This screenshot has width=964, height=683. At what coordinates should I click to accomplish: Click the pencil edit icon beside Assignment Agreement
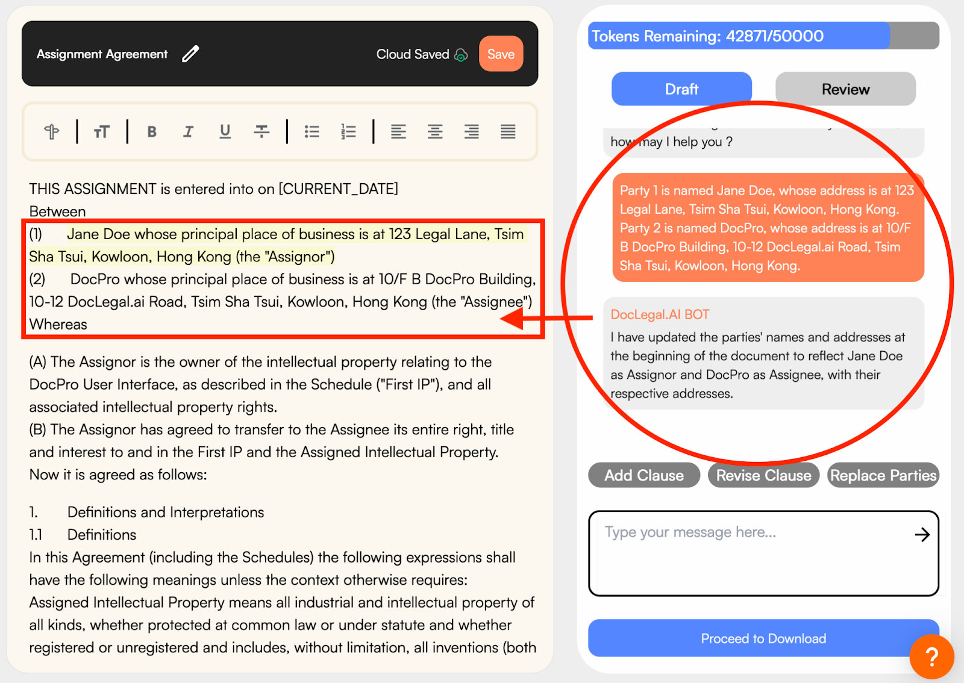coord(190,54)
